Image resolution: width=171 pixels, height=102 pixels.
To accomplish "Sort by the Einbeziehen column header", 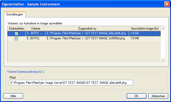I will 17,29.
